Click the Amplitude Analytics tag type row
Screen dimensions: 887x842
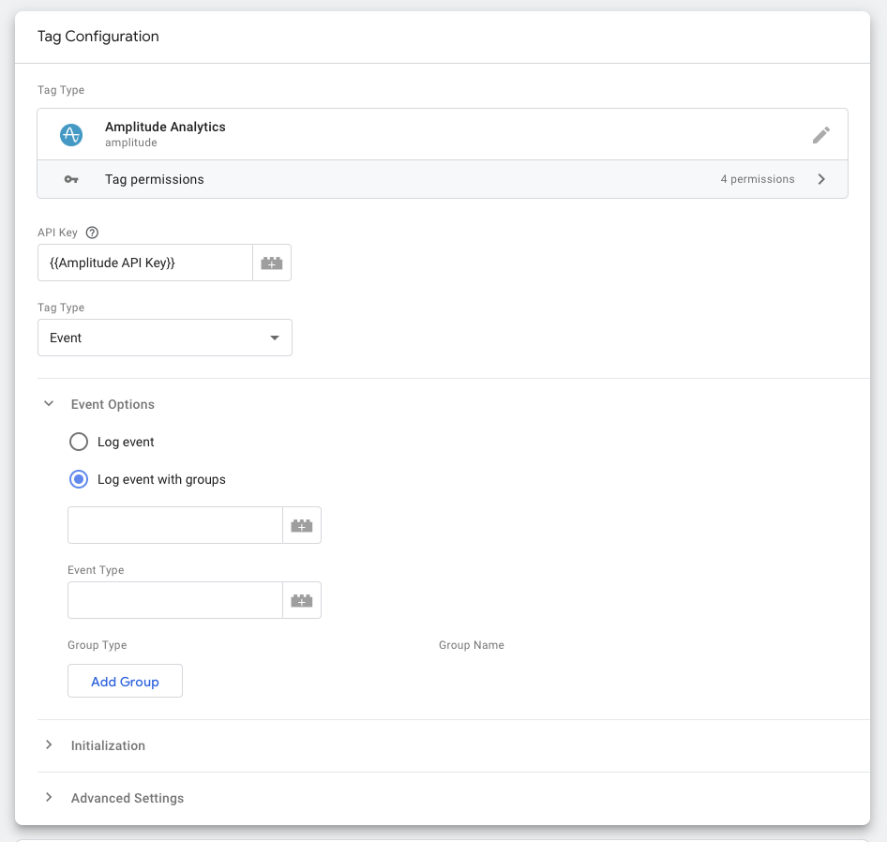coord(422,134)
